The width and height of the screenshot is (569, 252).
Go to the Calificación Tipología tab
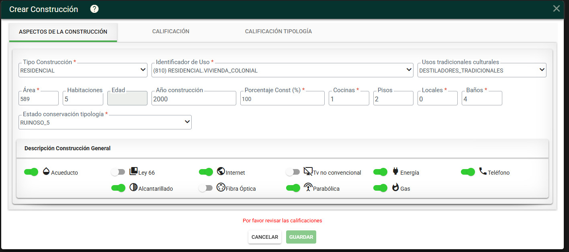point(278,31)
